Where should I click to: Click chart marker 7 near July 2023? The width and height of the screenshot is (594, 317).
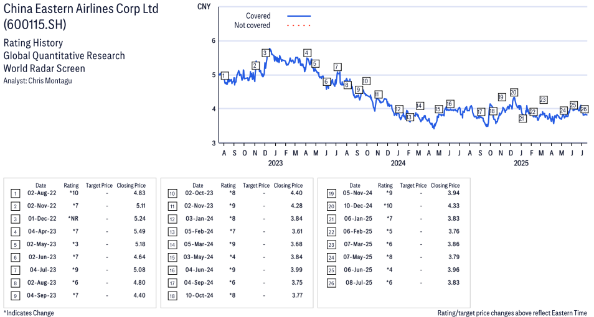(337, 67)
